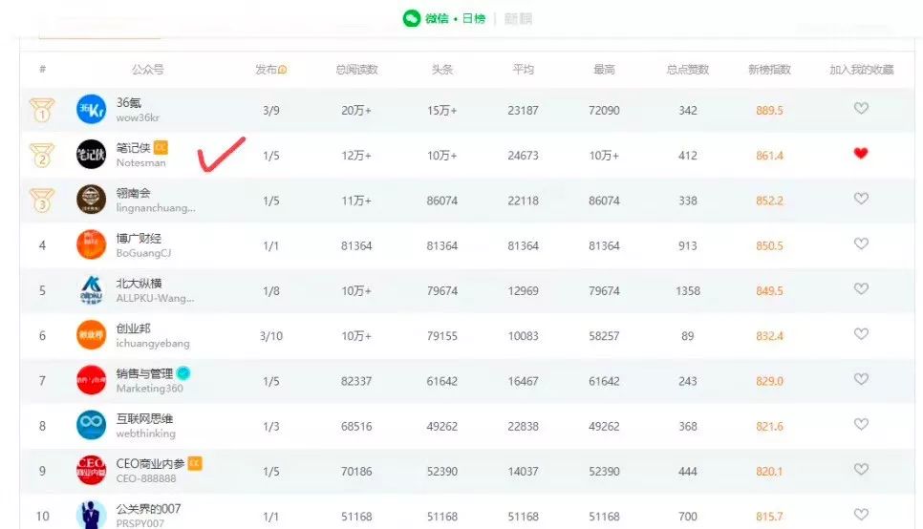The width and height of the screenshot is (923, 529).
Task: Favorite 销售与管理 using its heart icon
Action: 861,379
